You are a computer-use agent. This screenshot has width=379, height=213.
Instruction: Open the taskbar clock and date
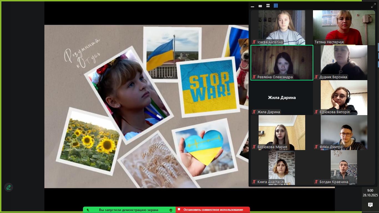pos(370,193)
